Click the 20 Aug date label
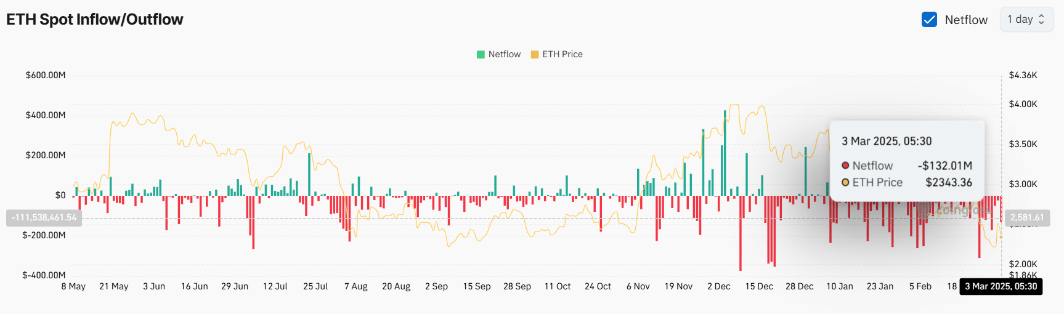Screen dimensions: 1064x314 tap(396, 286)
